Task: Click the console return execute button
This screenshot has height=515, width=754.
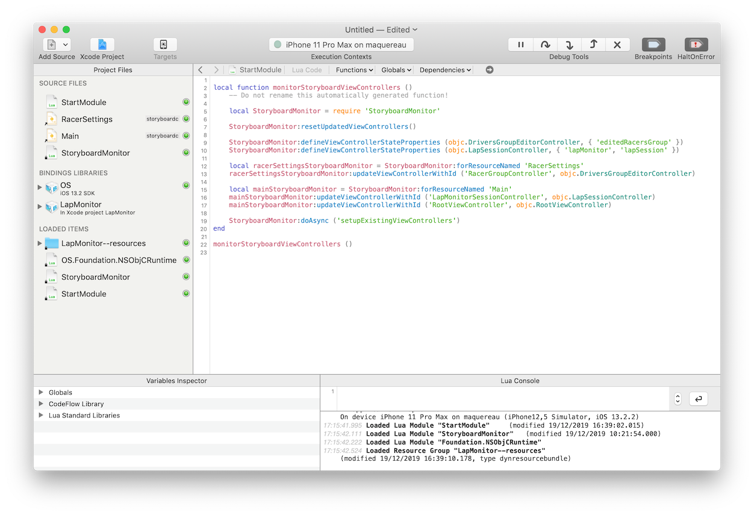Action: click(x=699, y=399)
